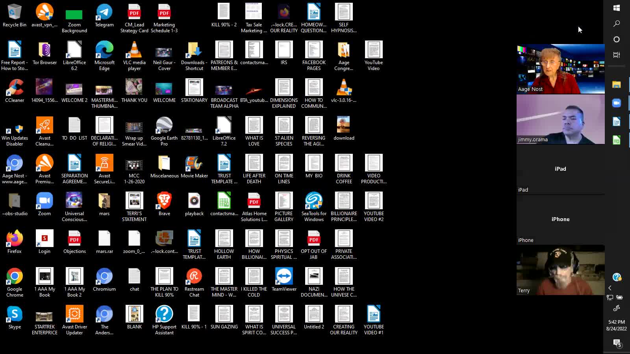Open the ~obs-studio desktop icon
The height and width of the screenshot is (354, 630).
[15, 205]
